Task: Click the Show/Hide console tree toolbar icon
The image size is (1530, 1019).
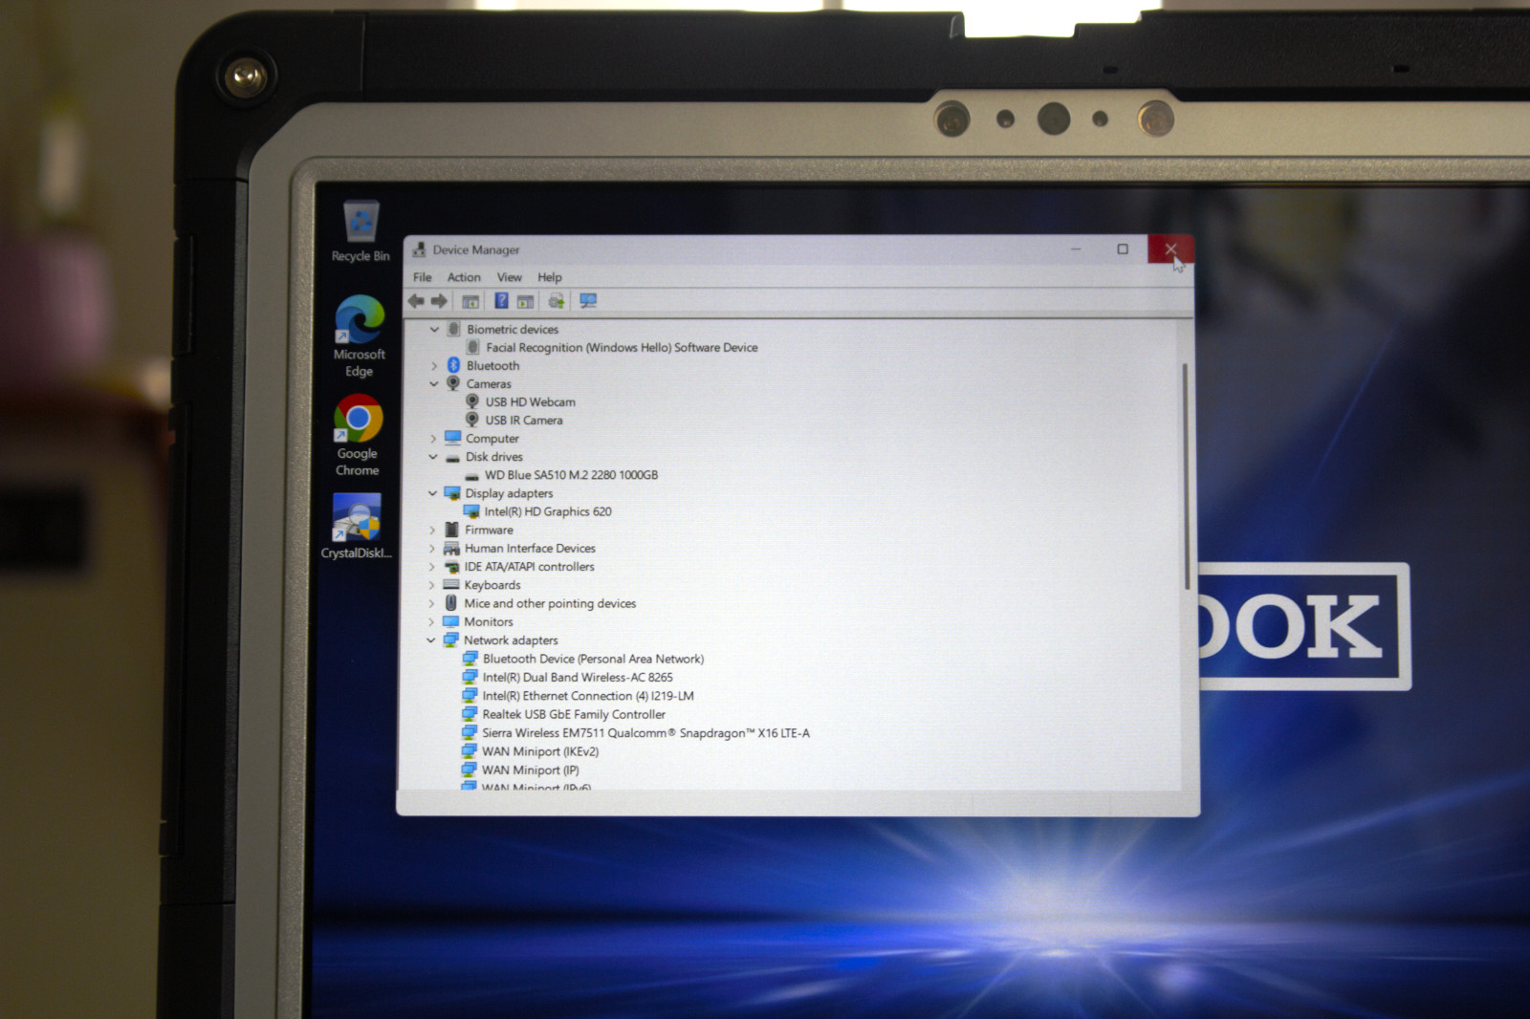Action: click(470, 301)
